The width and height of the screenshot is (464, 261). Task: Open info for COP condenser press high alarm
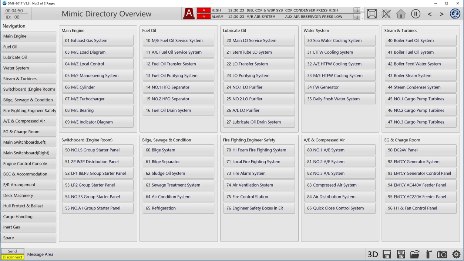(x=357, y=10)
